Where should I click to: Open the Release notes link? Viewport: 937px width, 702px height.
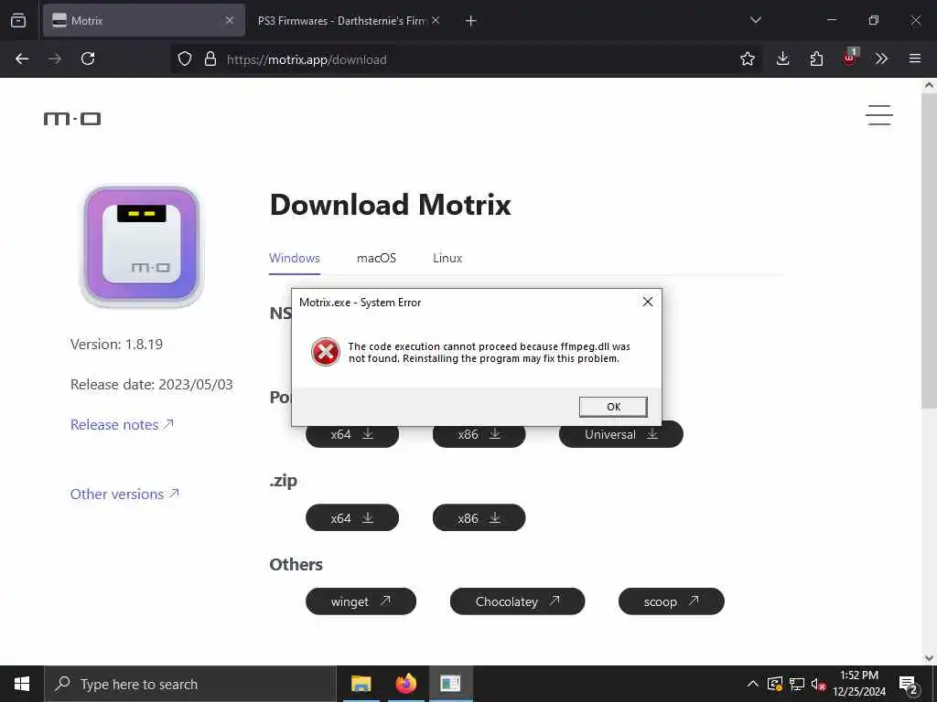pos(122,424)
